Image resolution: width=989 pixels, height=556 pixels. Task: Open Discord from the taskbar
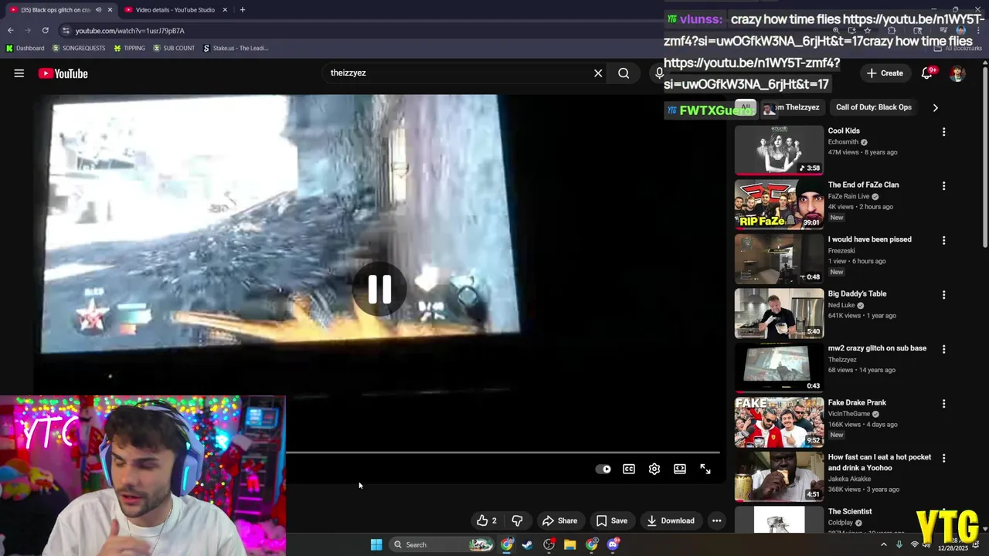click(613, 544)
